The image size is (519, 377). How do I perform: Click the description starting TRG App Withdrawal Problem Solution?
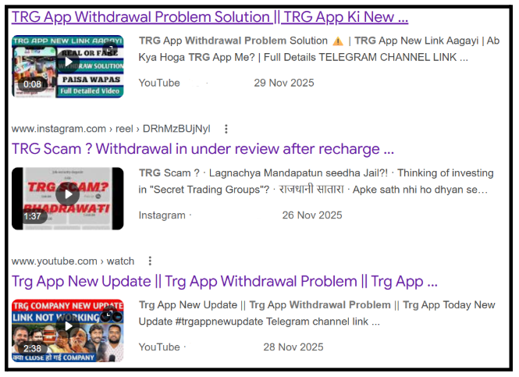coord(319,49)
